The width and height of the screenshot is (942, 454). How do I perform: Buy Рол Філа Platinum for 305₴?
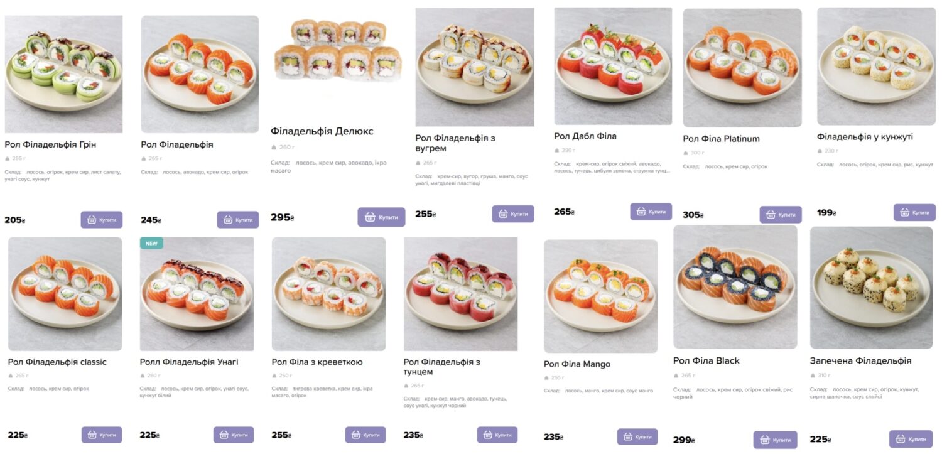pos(780,215)
